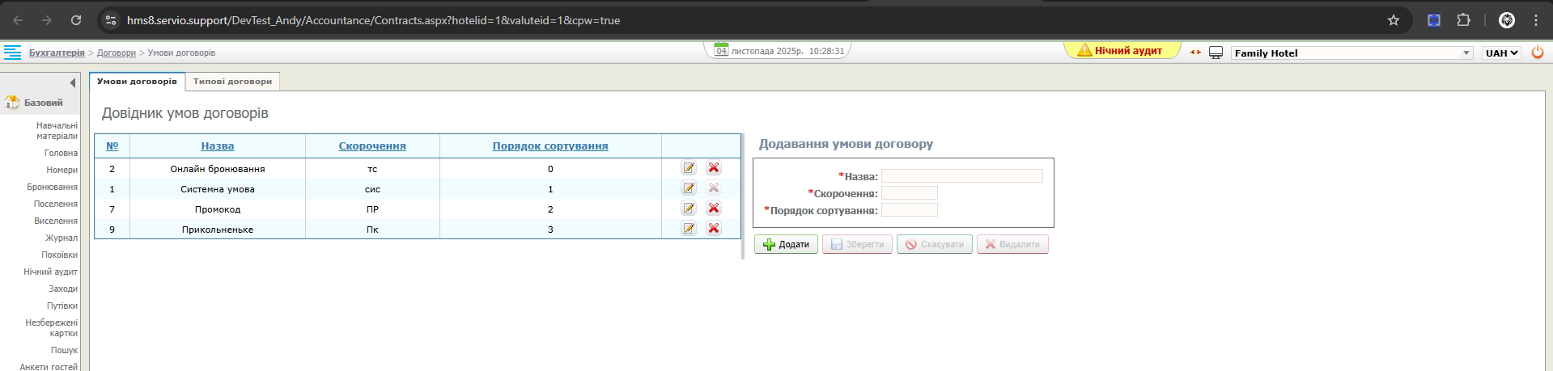The height and width of the screenshot is (371, 1553).
Task: Click edit icon for Онлайн бронювання row
Action: point(689,168)
